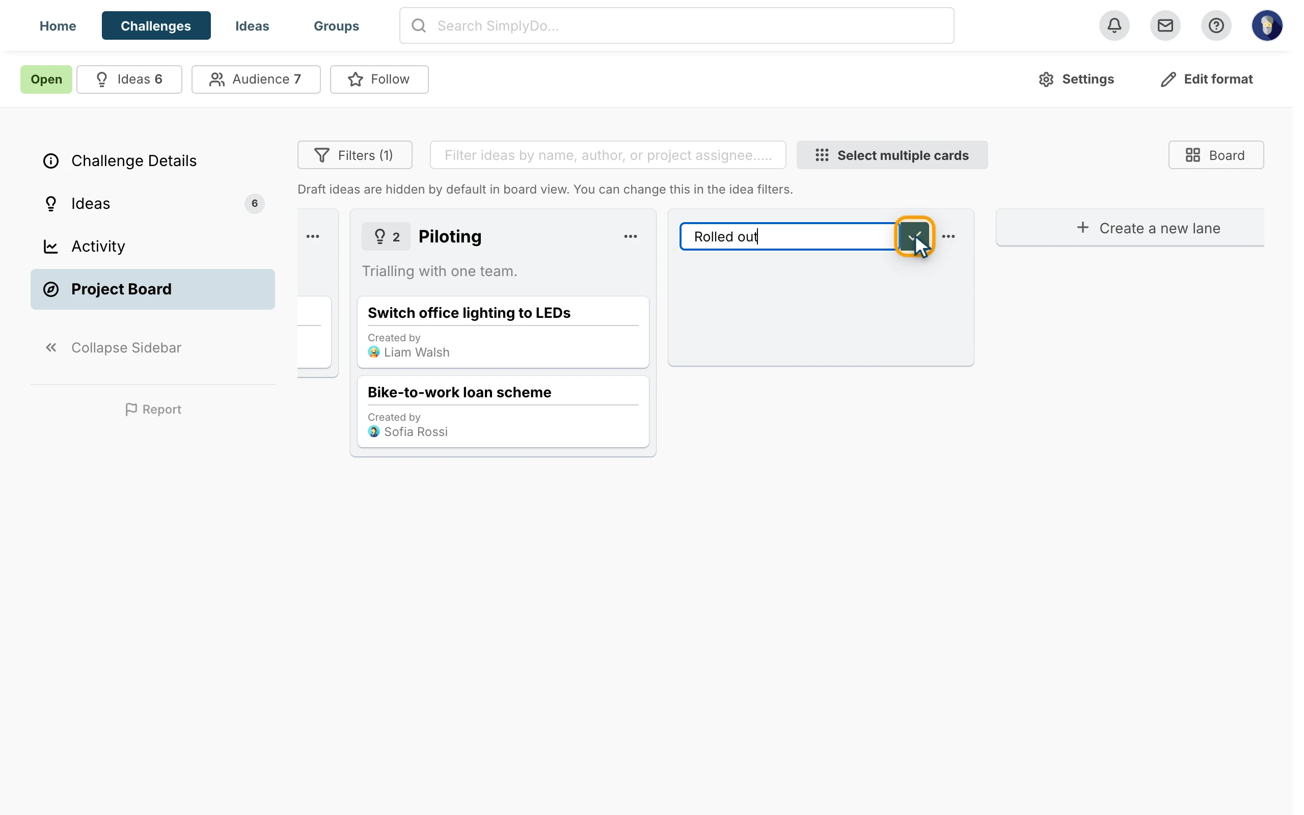Click the search magnifier icon
Screen dimensions: 1304x815
pos(419,25)
